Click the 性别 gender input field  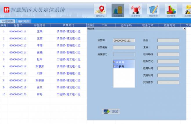click(x=168, y=40)
